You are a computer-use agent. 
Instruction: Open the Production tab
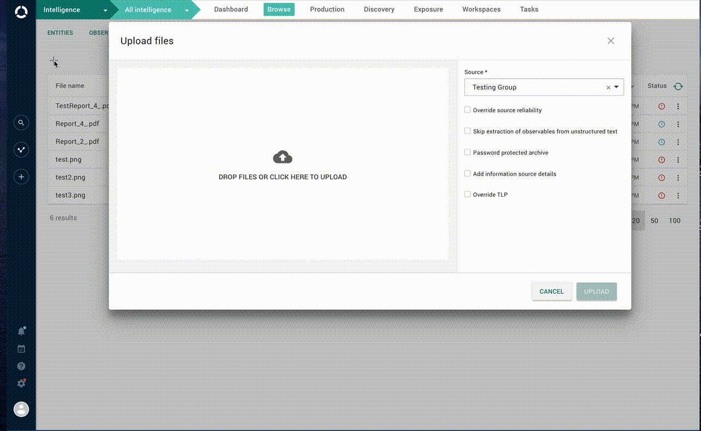[327, 9]
